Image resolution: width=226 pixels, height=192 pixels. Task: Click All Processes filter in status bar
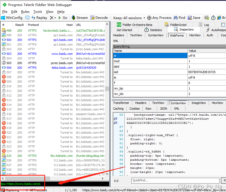click(x=36, y=190)
